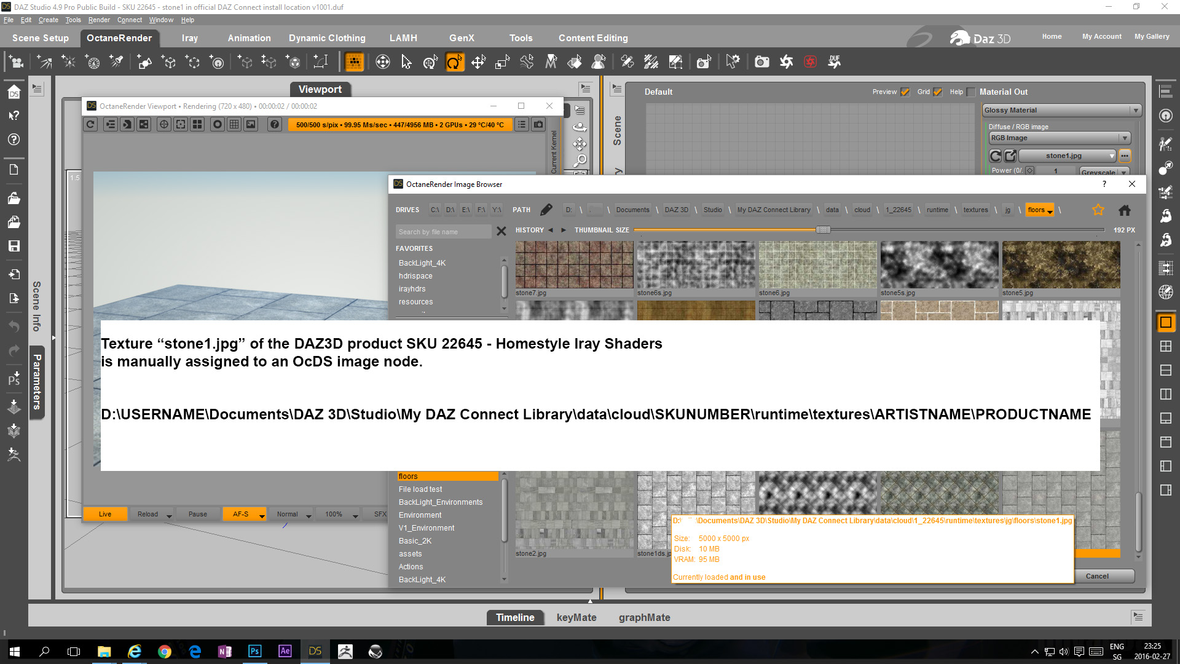1180x664 pixels.
Task: Click the thumbnail size slider handle
Action: (823, 230)
